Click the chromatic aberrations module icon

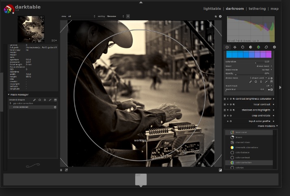point(232,147)
